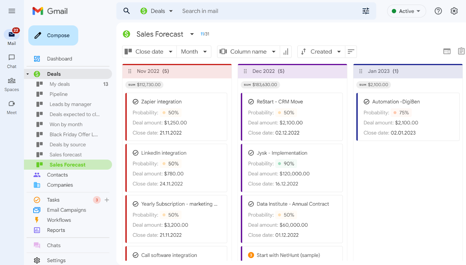Add a new task with plus icon

pos(107,200)
